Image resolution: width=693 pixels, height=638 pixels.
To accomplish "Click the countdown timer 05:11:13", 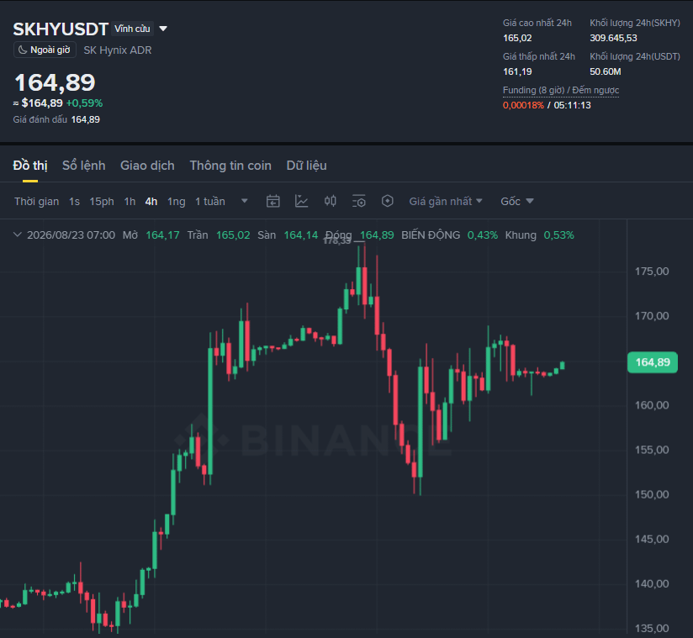I will click(x=572, y=105).
